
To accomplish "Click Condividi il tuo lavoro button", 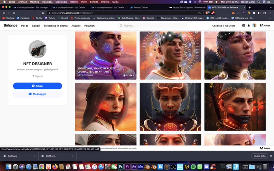I will tap(224, 26).
